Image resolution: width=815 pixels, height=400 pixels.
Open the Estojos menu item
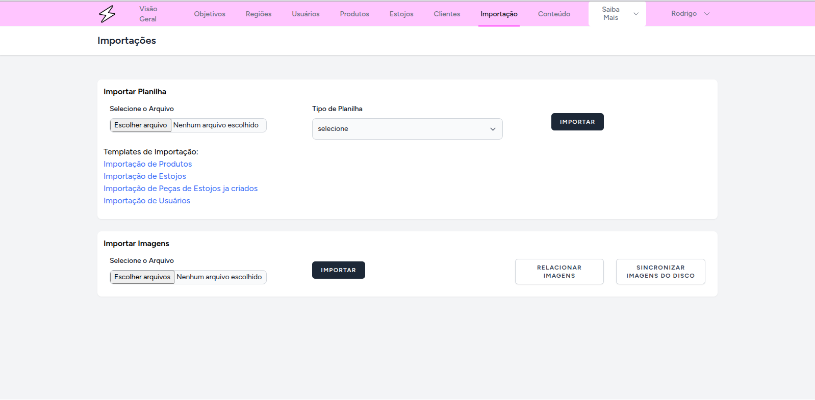coord(401,14)
